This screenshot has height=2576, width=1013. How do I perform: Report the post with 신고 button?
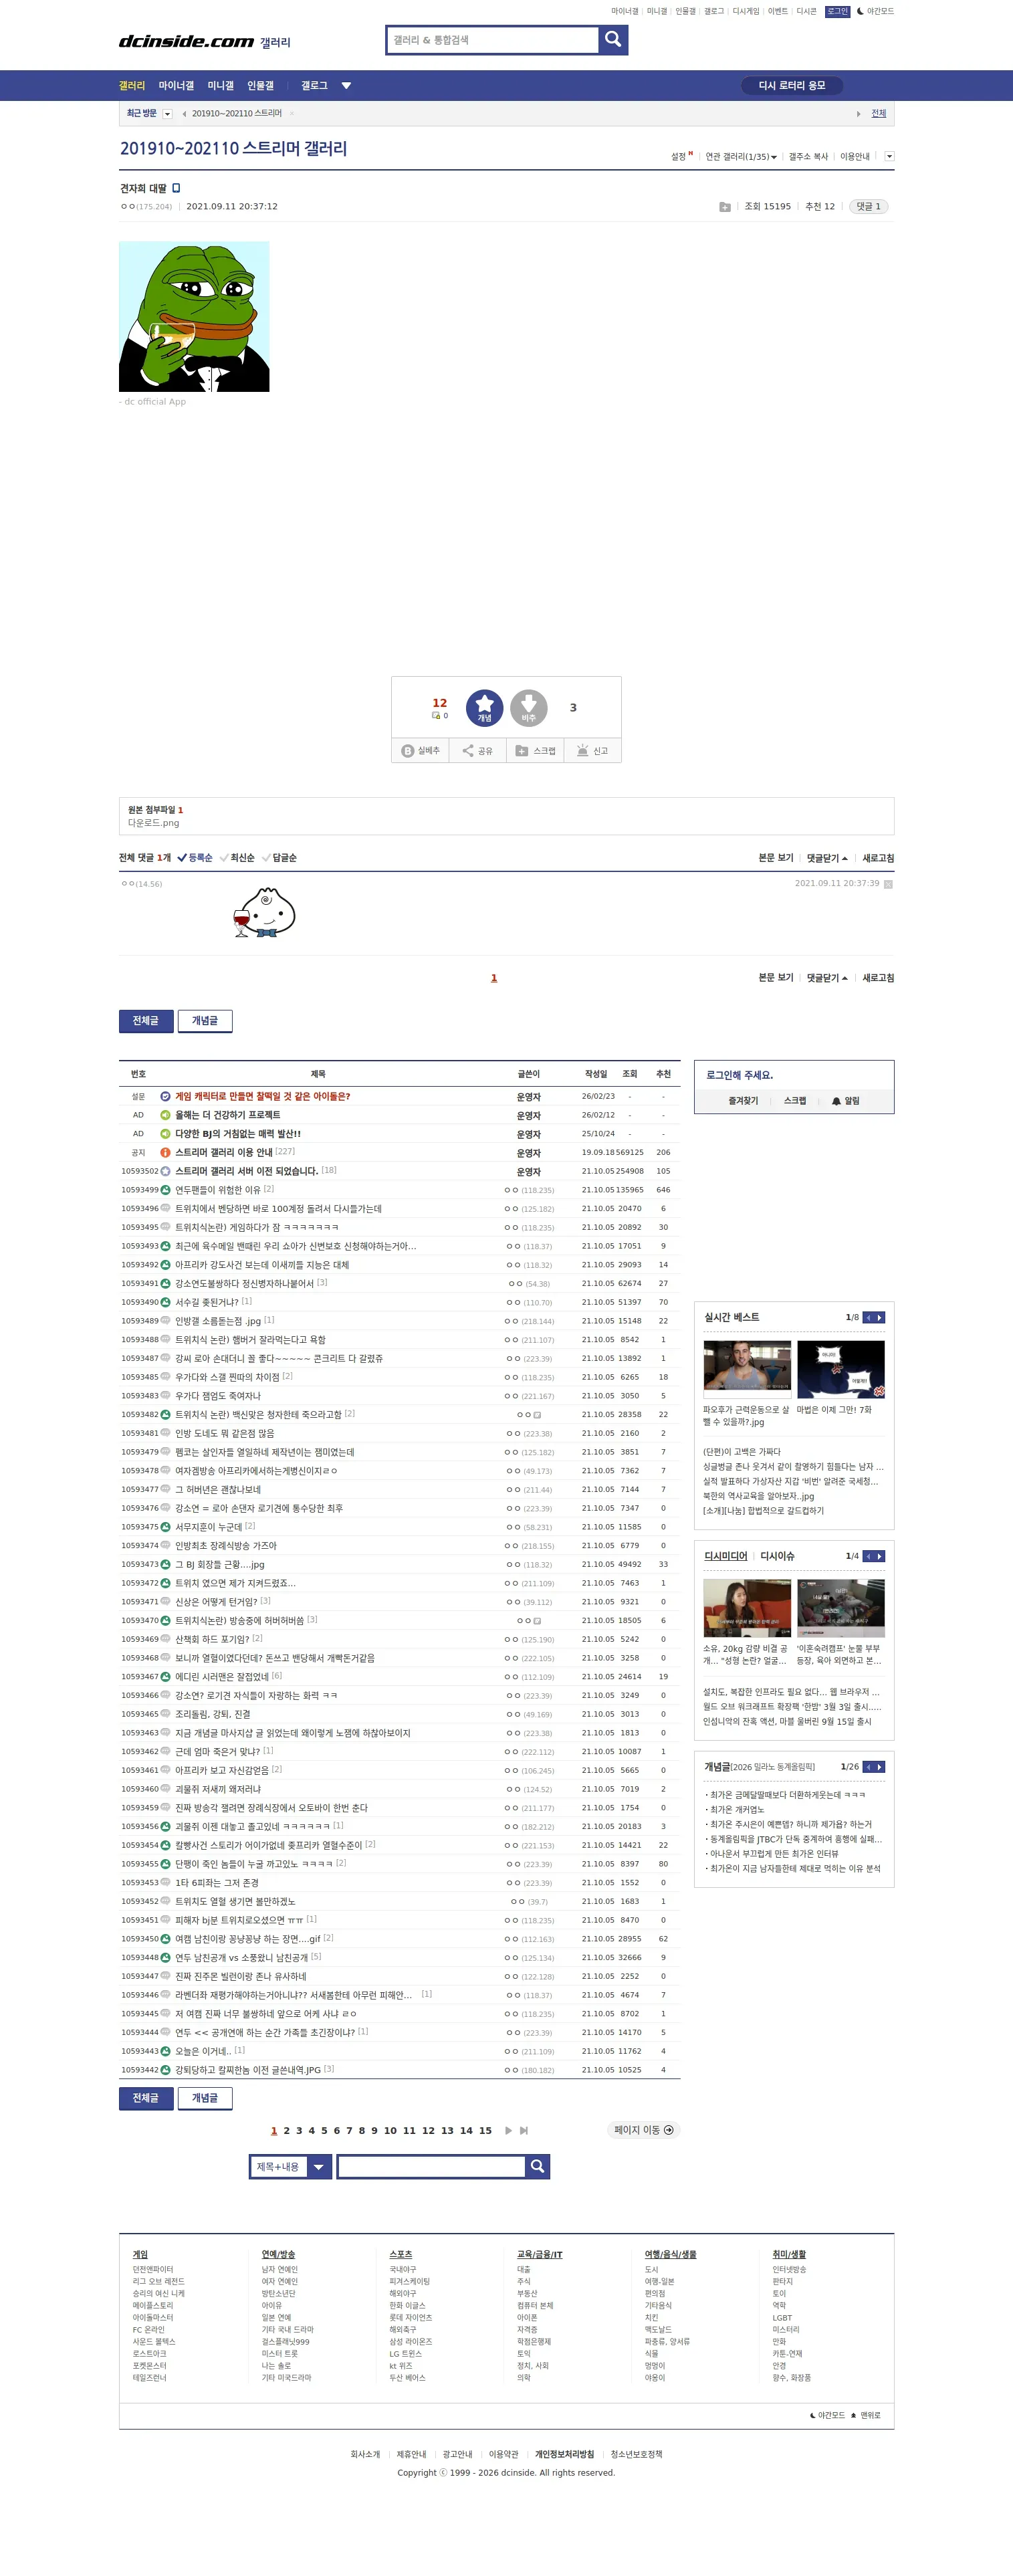point(592,750)
